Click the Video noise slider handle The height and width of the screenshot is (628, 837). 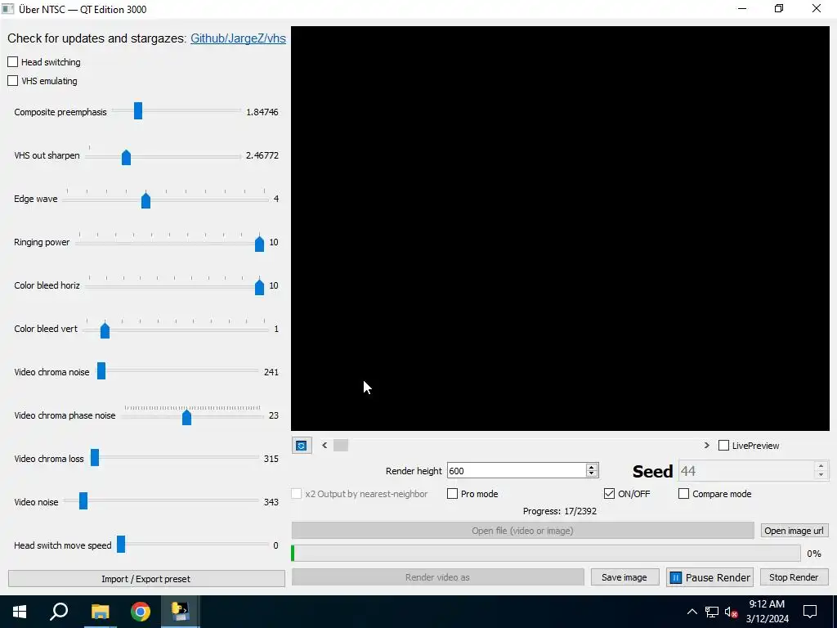[x=83, y=501]
